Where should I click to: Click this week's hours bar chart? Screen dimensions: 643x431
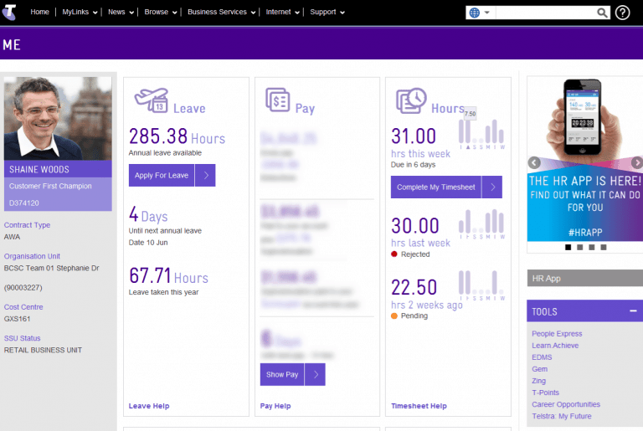tap(482, 131)
